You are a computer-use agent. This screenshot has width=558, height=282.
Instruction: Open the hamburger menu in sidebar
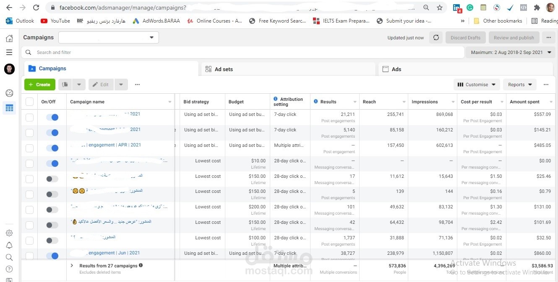coord(9,52)
